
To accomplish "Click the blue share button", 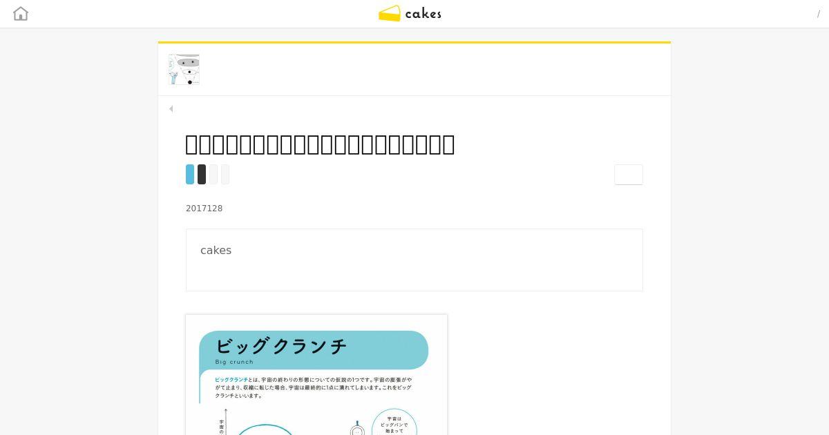I will point(190,175).
